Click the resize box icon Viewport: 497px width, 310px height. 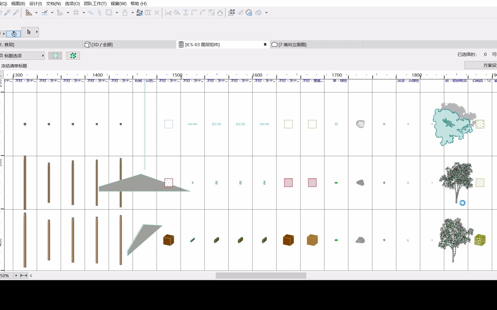[211, 13]
